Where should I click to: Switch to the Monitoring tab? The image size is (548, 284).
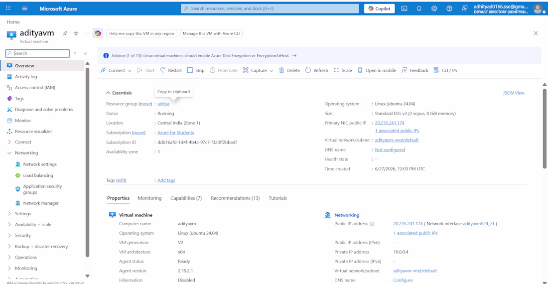click(149, 198)
